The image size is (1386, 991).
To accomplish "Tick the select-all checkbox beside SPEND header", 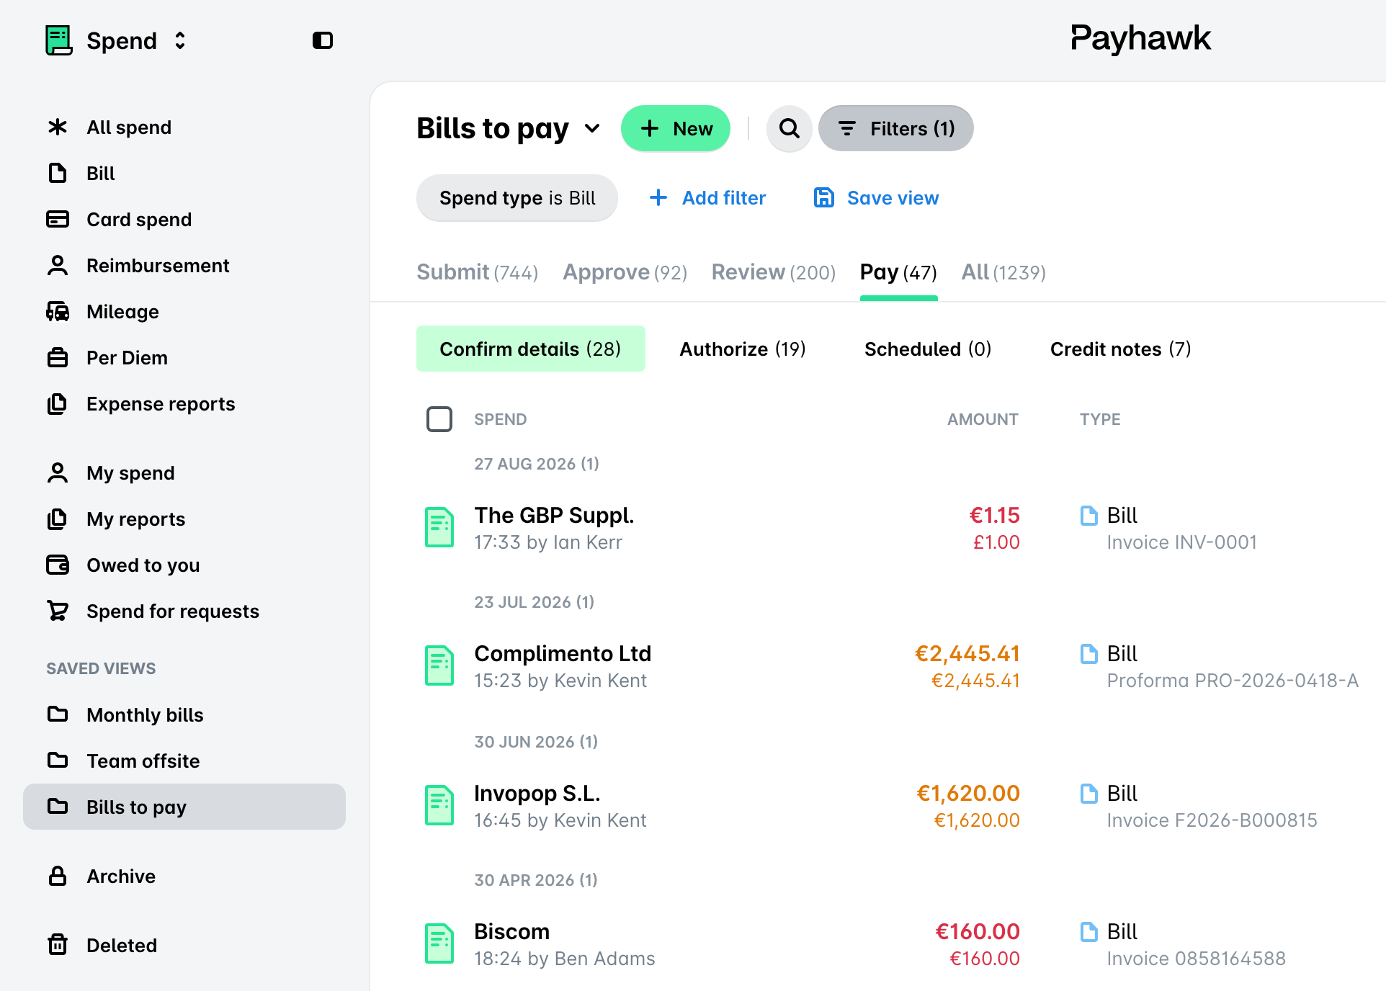I will point(439,419).
